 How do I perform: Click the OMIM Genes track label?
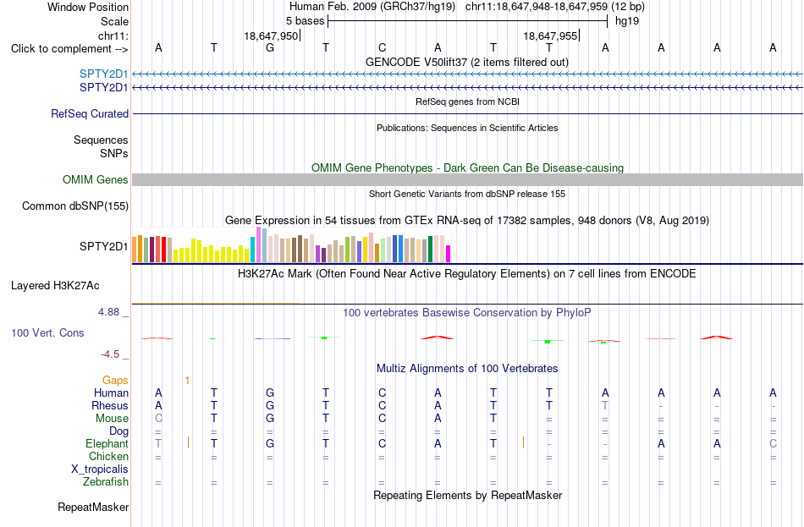tap(96, 180)
